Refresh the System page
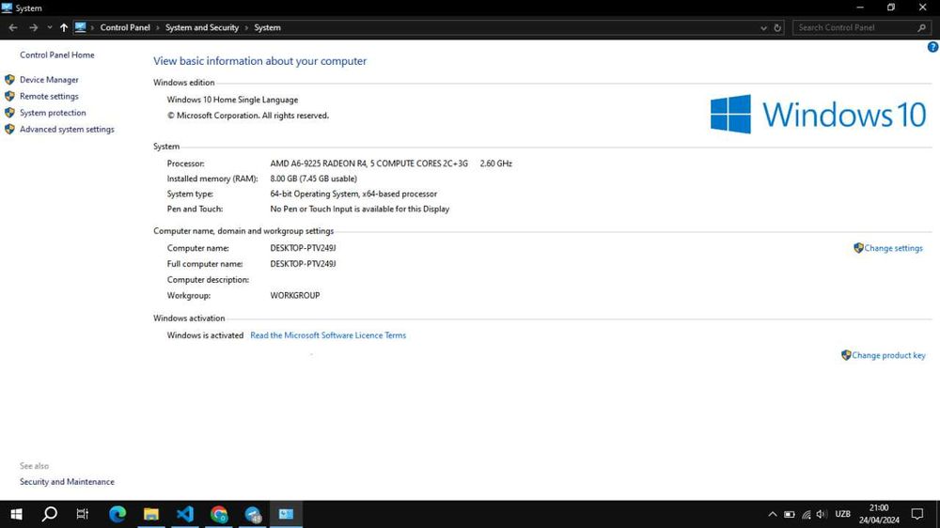Screen dimensions: 940x528 click(x=777, y=27)
